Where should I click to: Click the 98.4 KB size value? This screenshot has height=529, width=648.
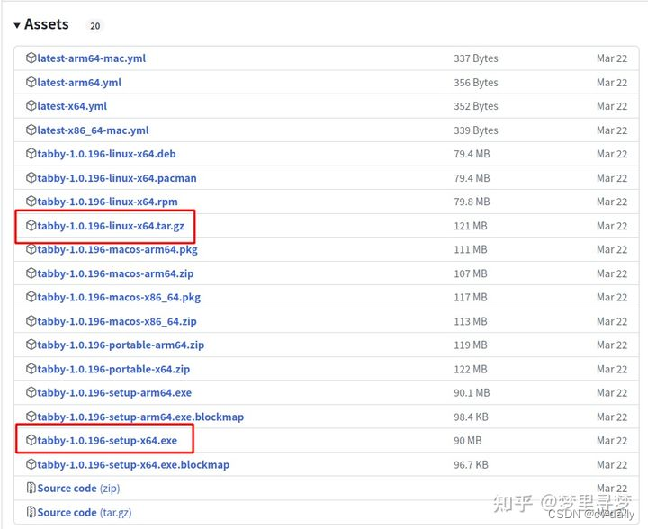click(471, 417)
